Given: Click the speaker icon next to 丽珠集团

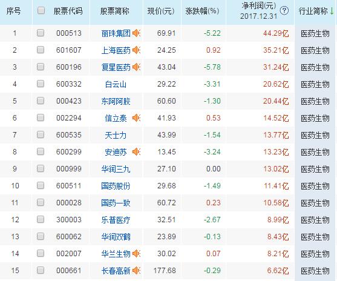Looking at the screenshot, I should tap(136, 33).
